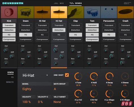134x107 pixels.
Task: Select the Crash cymbal pad image
Action: [126, 12]
